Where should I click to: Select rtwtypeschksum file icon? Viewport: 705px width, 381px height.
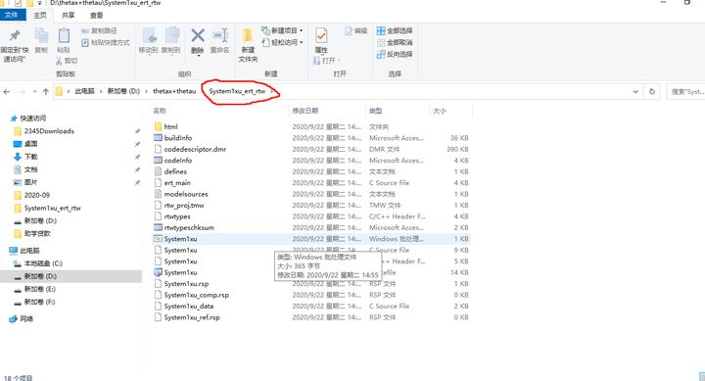(158, 227)
